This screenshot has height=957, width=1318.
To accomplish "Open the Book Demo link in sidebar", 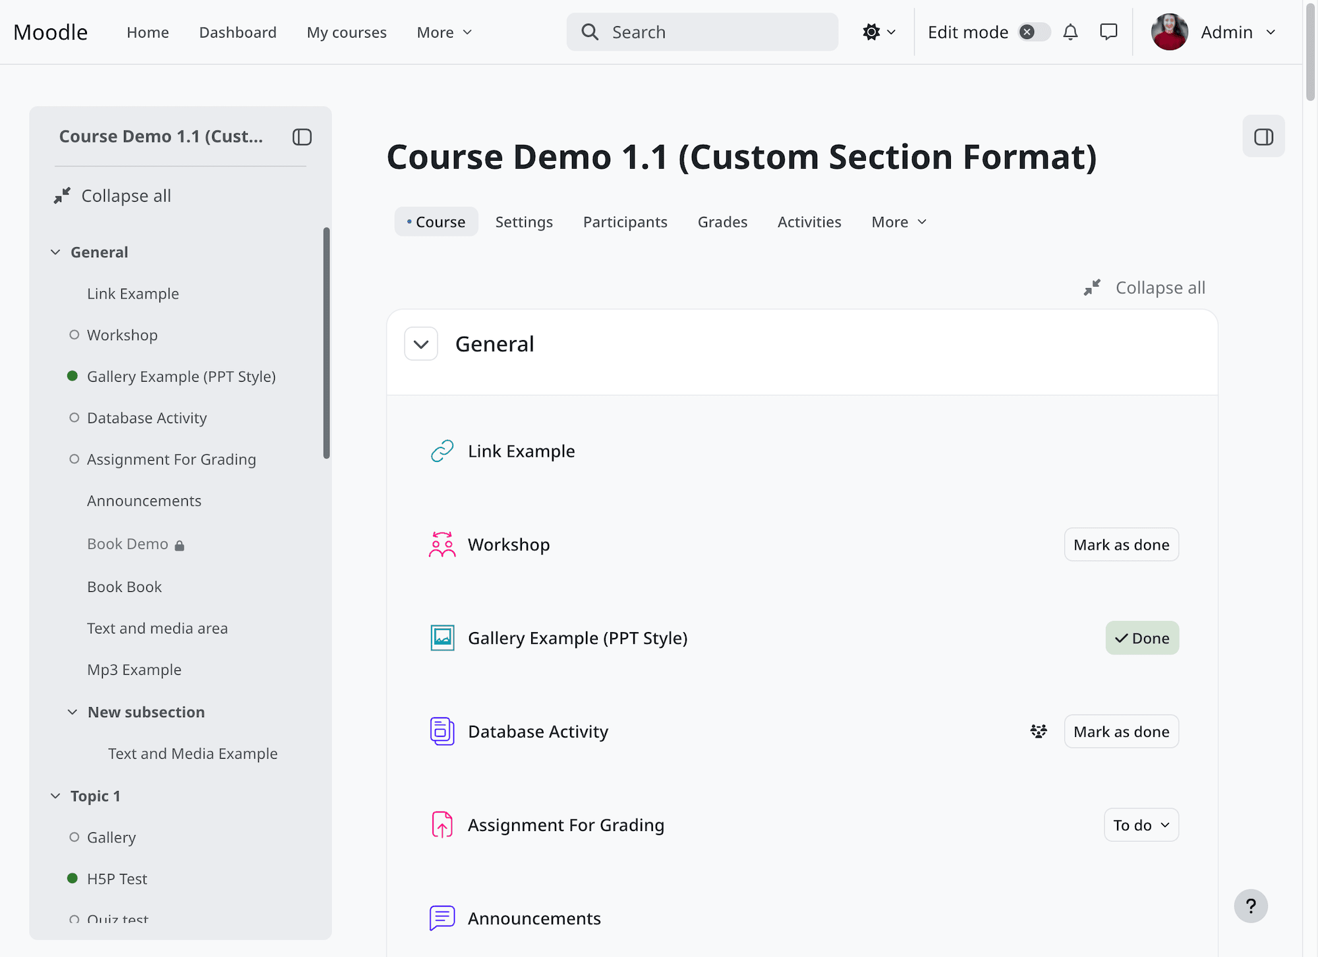I will (x=128, y=544).
